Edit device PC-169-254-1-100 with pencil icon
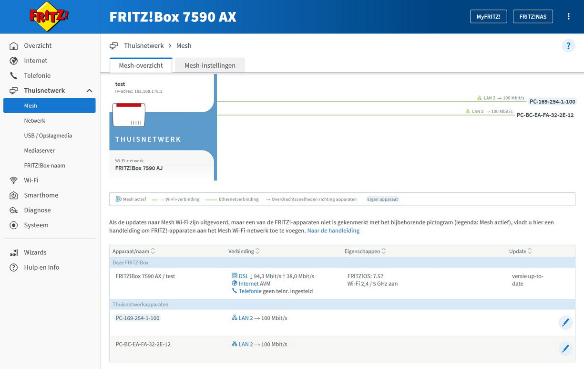 (565, 323)
